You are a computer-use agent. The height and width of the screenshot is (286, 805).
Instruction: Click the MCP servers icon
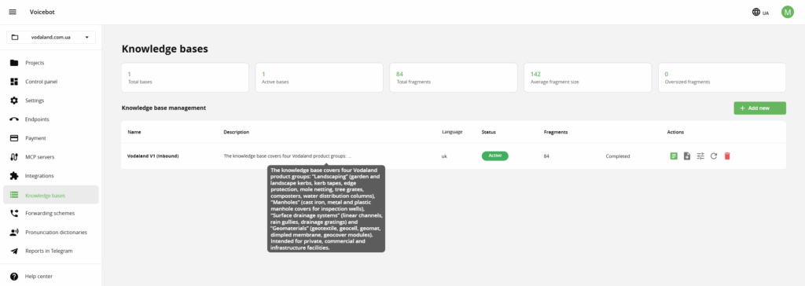point(14,156)
